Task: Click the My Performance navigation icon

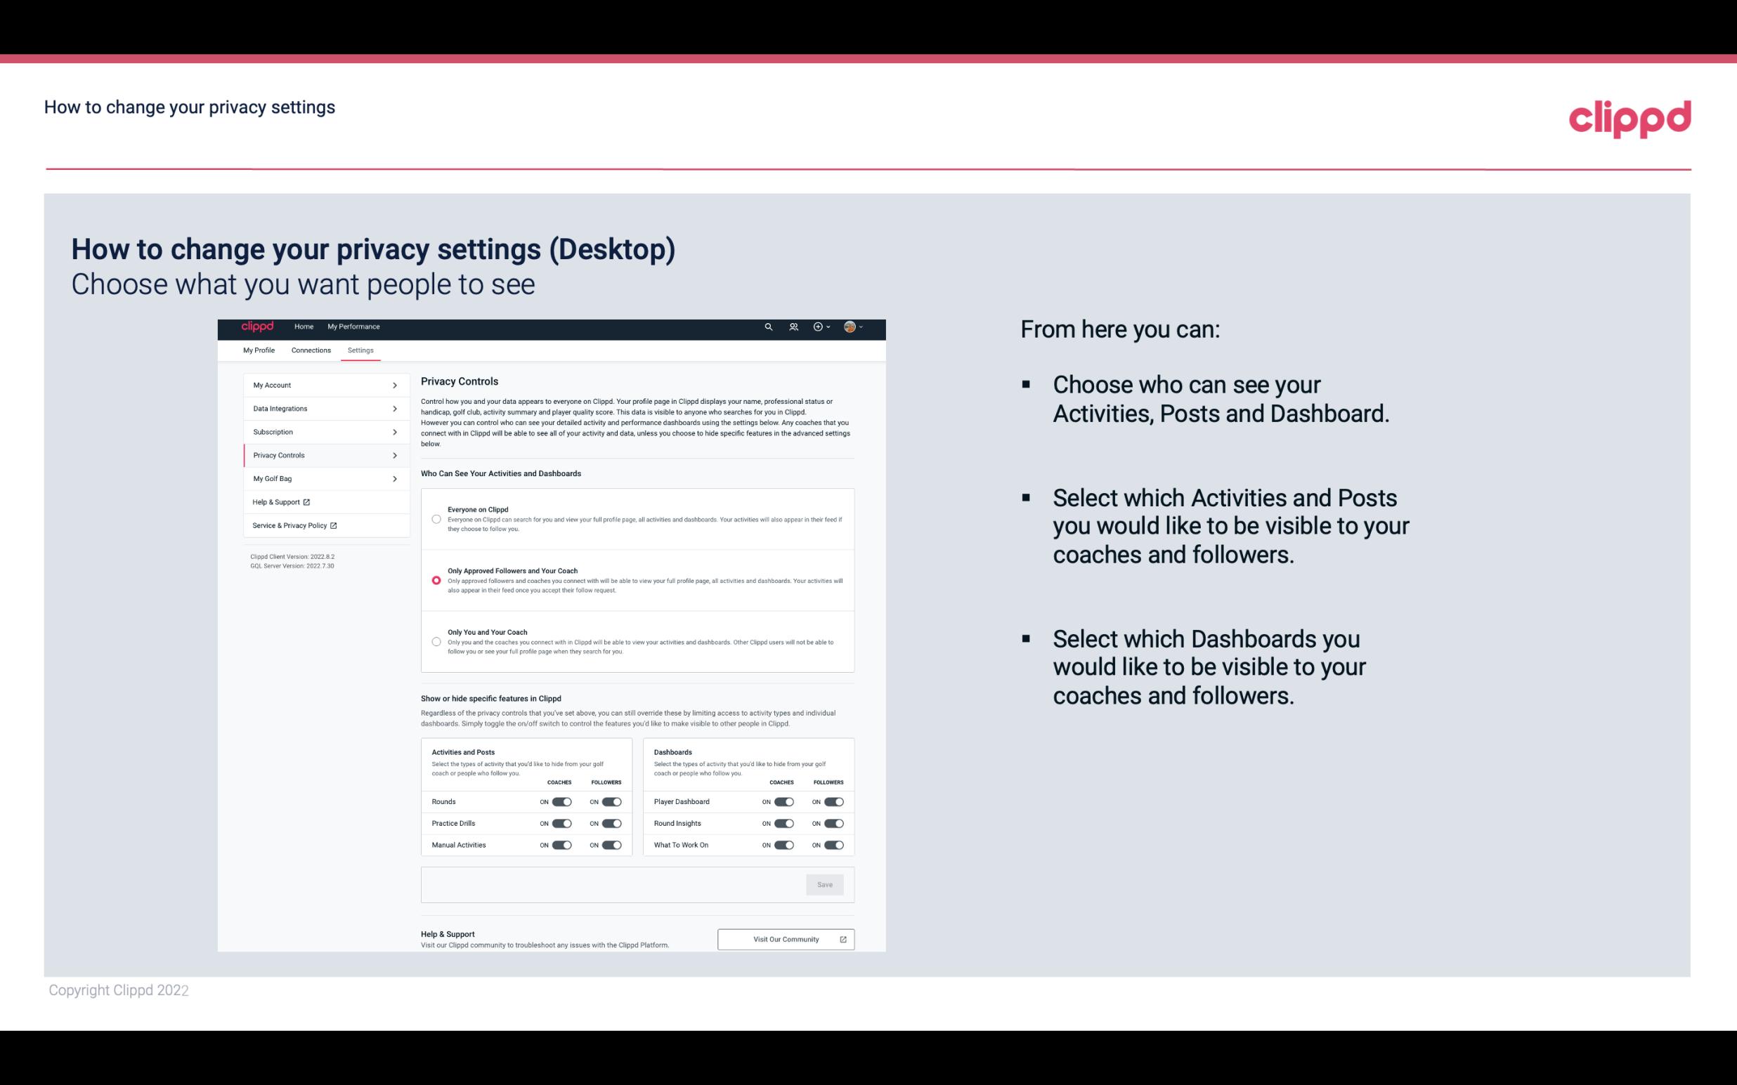Action: tap(354, 327)
